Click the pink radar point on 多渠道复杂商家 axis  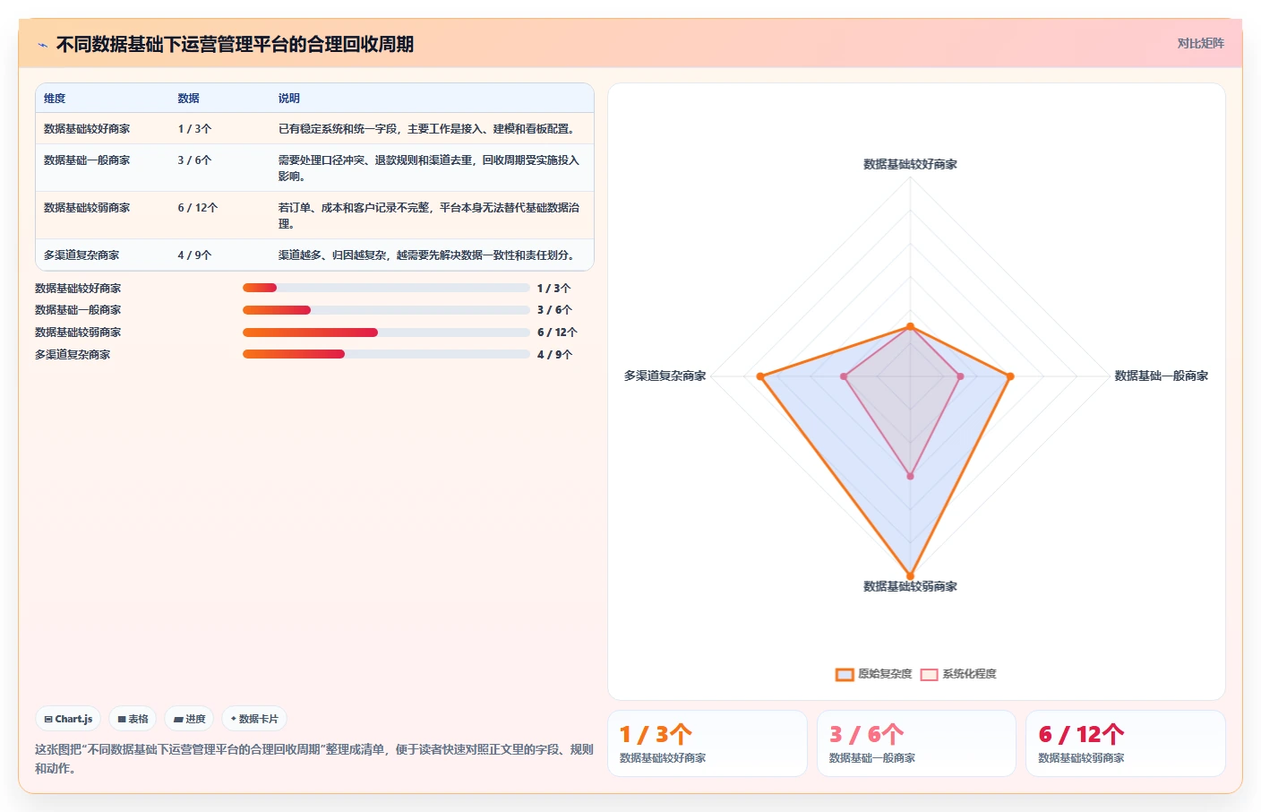(x=844, y=376)
